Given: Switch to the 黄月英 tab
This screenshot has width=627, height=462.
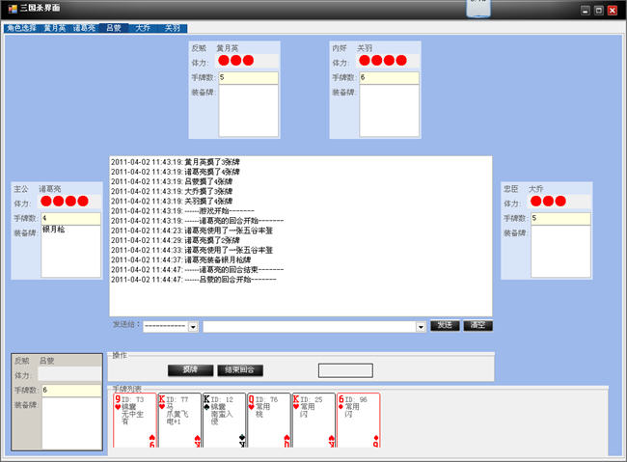Looking at the screenshot, I should pyautogui.click(x=55, y=28).
